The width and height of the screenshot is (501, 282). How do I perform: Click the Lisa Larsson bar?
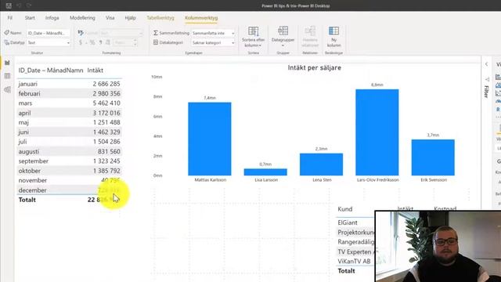click(x=265, y=172)
